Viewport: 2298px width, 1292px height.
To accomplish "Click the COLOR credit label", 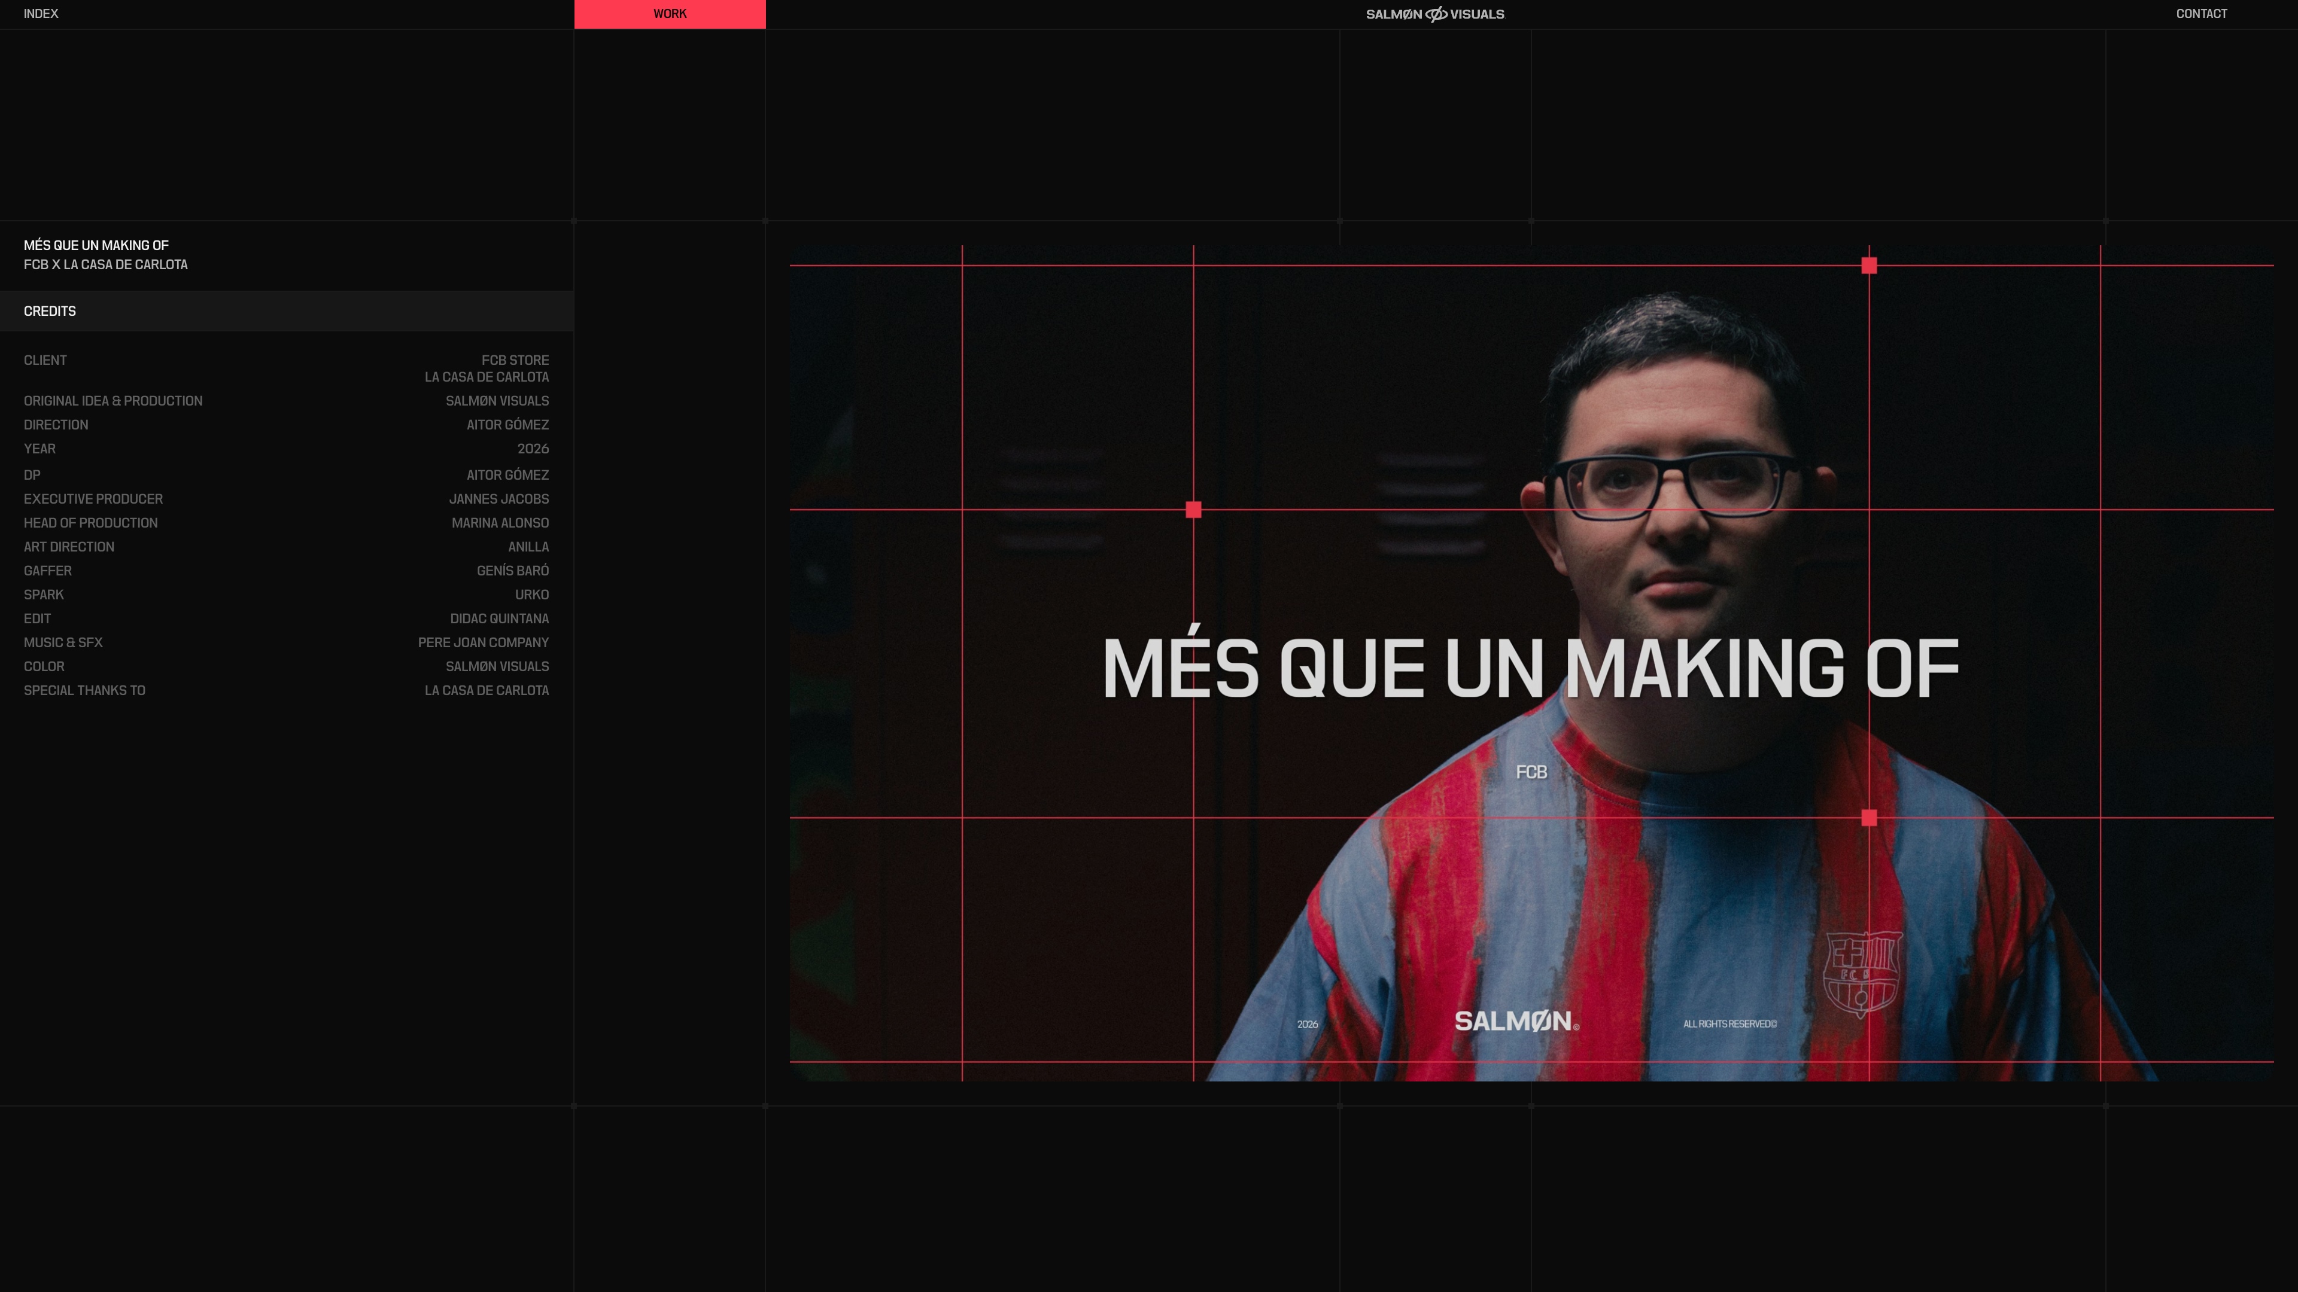I will 44,668.
